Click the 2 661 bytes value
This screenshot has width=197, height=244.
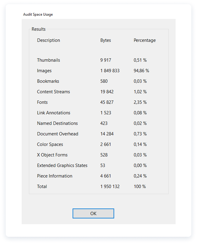pyautogui.click(x=106, y=144)
